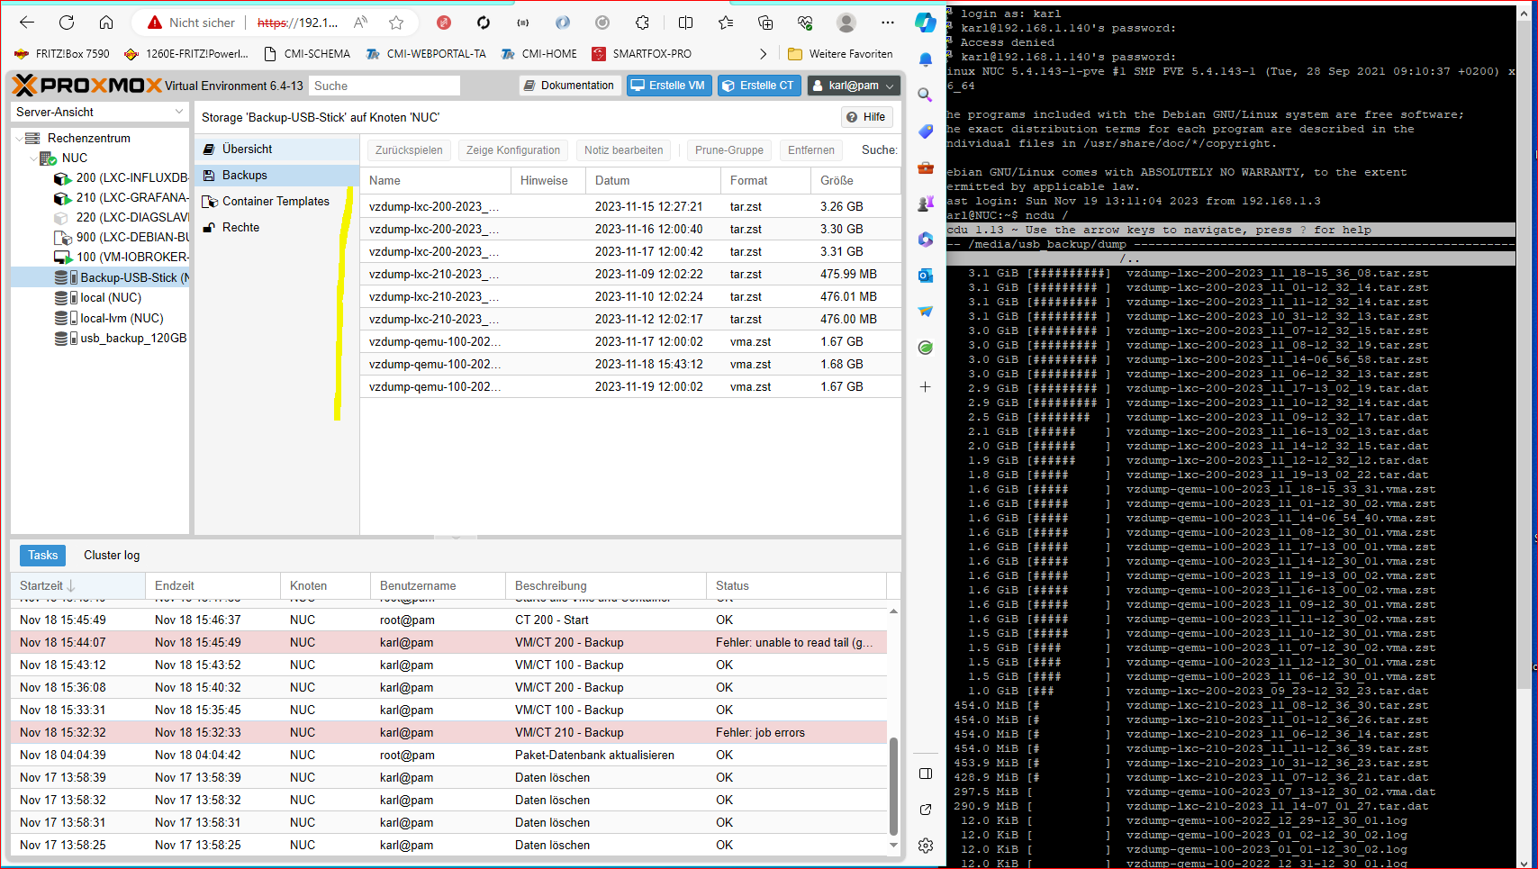The width and height of the screenshot is (1538, 869).
Task: Select backup dated 2023-11-19 12:00:02
Action: pyautogui.click(x=630, y=387)
